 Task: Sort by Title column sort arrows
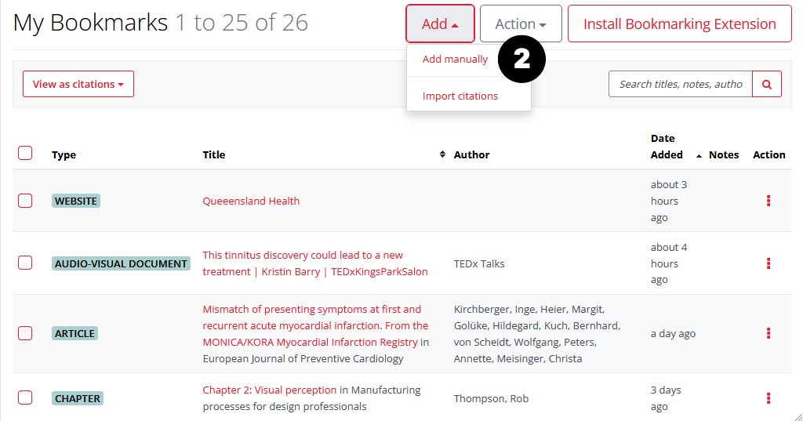pos(442,154)
